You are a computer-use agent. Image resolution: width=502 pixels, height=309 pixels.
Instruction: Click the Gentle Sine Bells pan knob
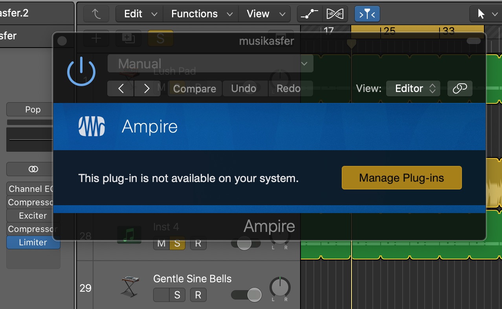point(280,287)
